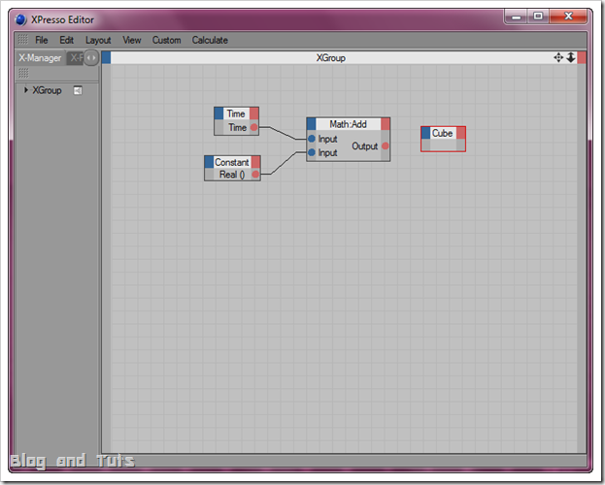Click the Math:Add blue inputs square
Viewport: 605px width, 485px height.
[312, 124]
